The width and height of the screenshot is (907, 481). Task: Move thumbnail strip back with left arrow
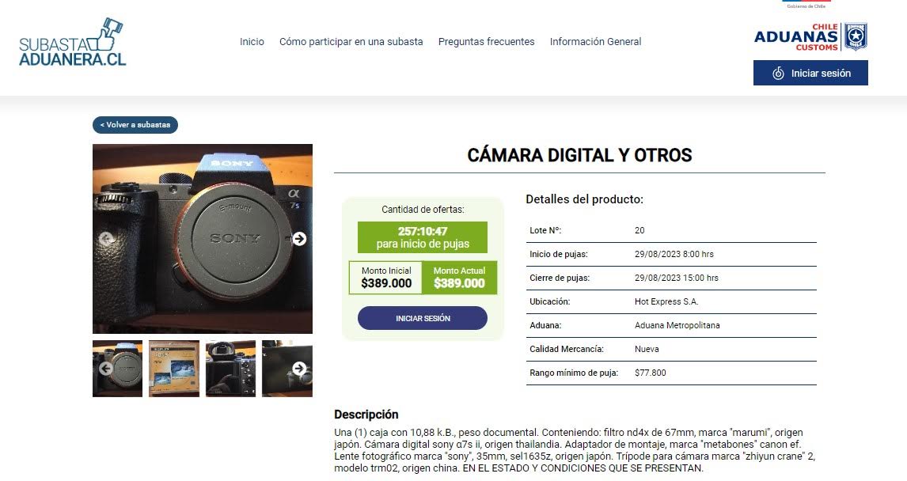pos(105,369)
